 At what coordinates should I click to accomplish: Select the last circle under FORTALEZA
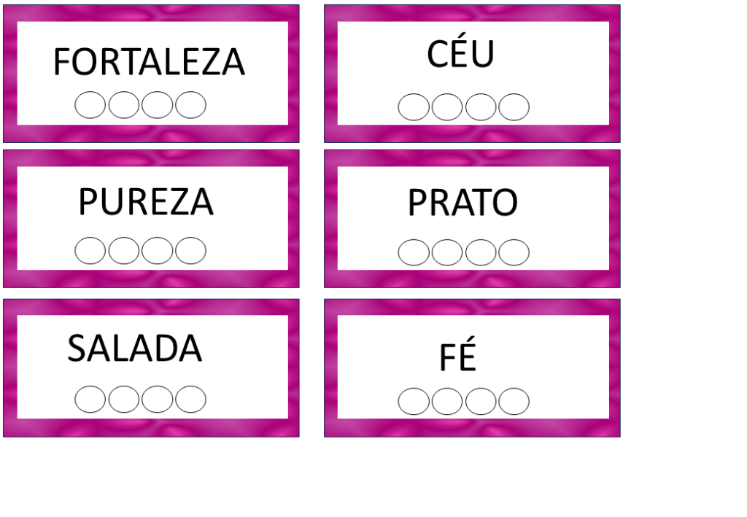coord(190,105)
